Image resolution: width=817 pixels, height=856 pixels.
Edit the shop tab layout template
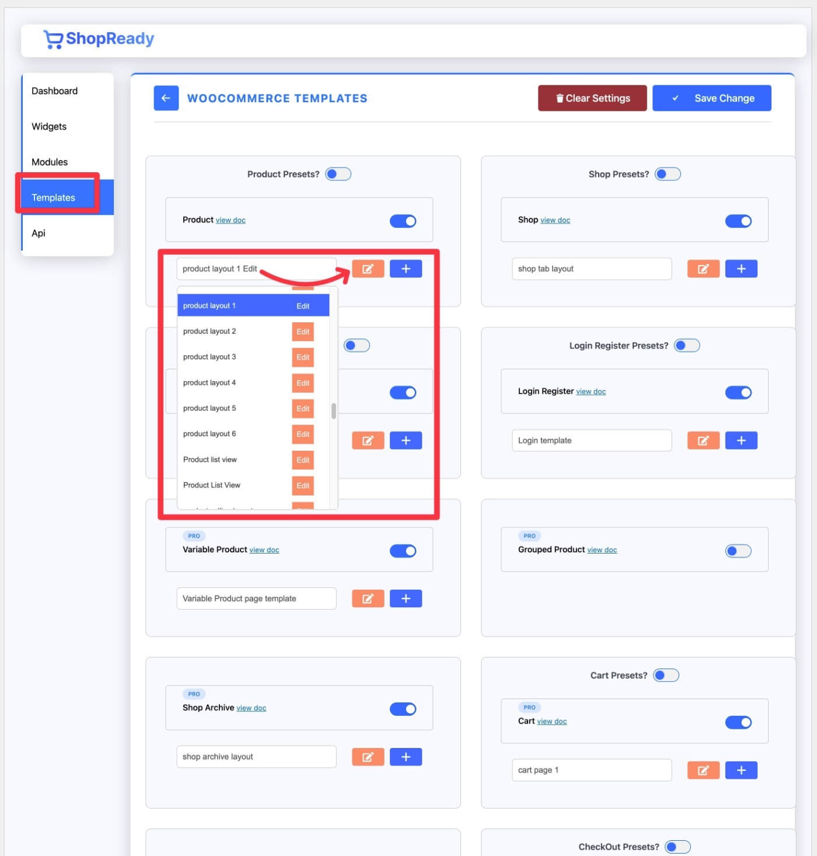click(703, 269)
